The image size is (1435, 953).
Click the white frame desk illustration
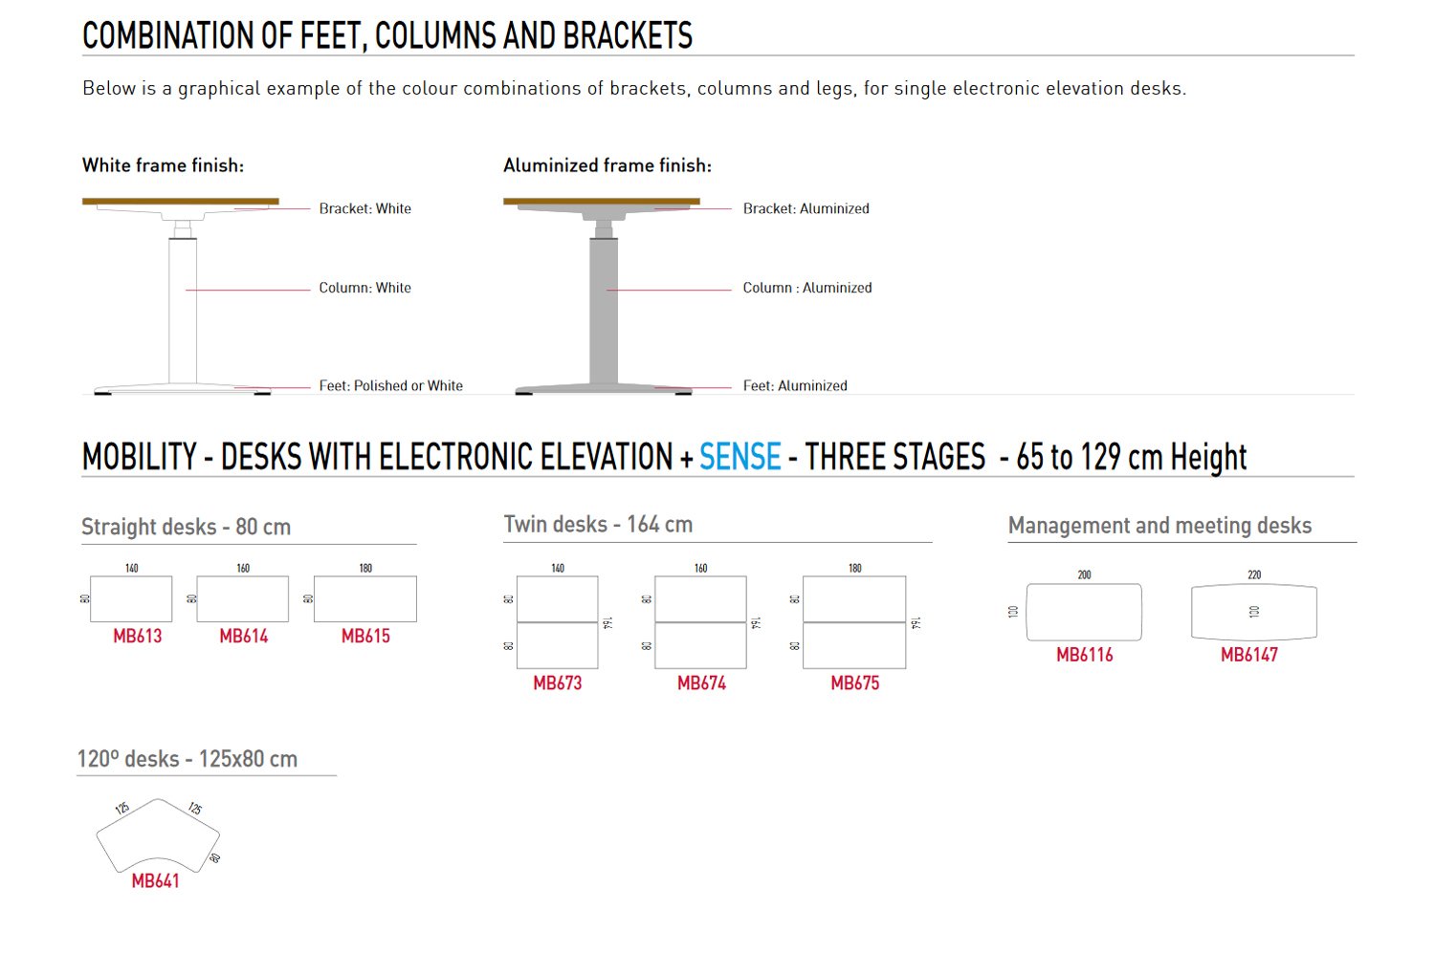182,294
